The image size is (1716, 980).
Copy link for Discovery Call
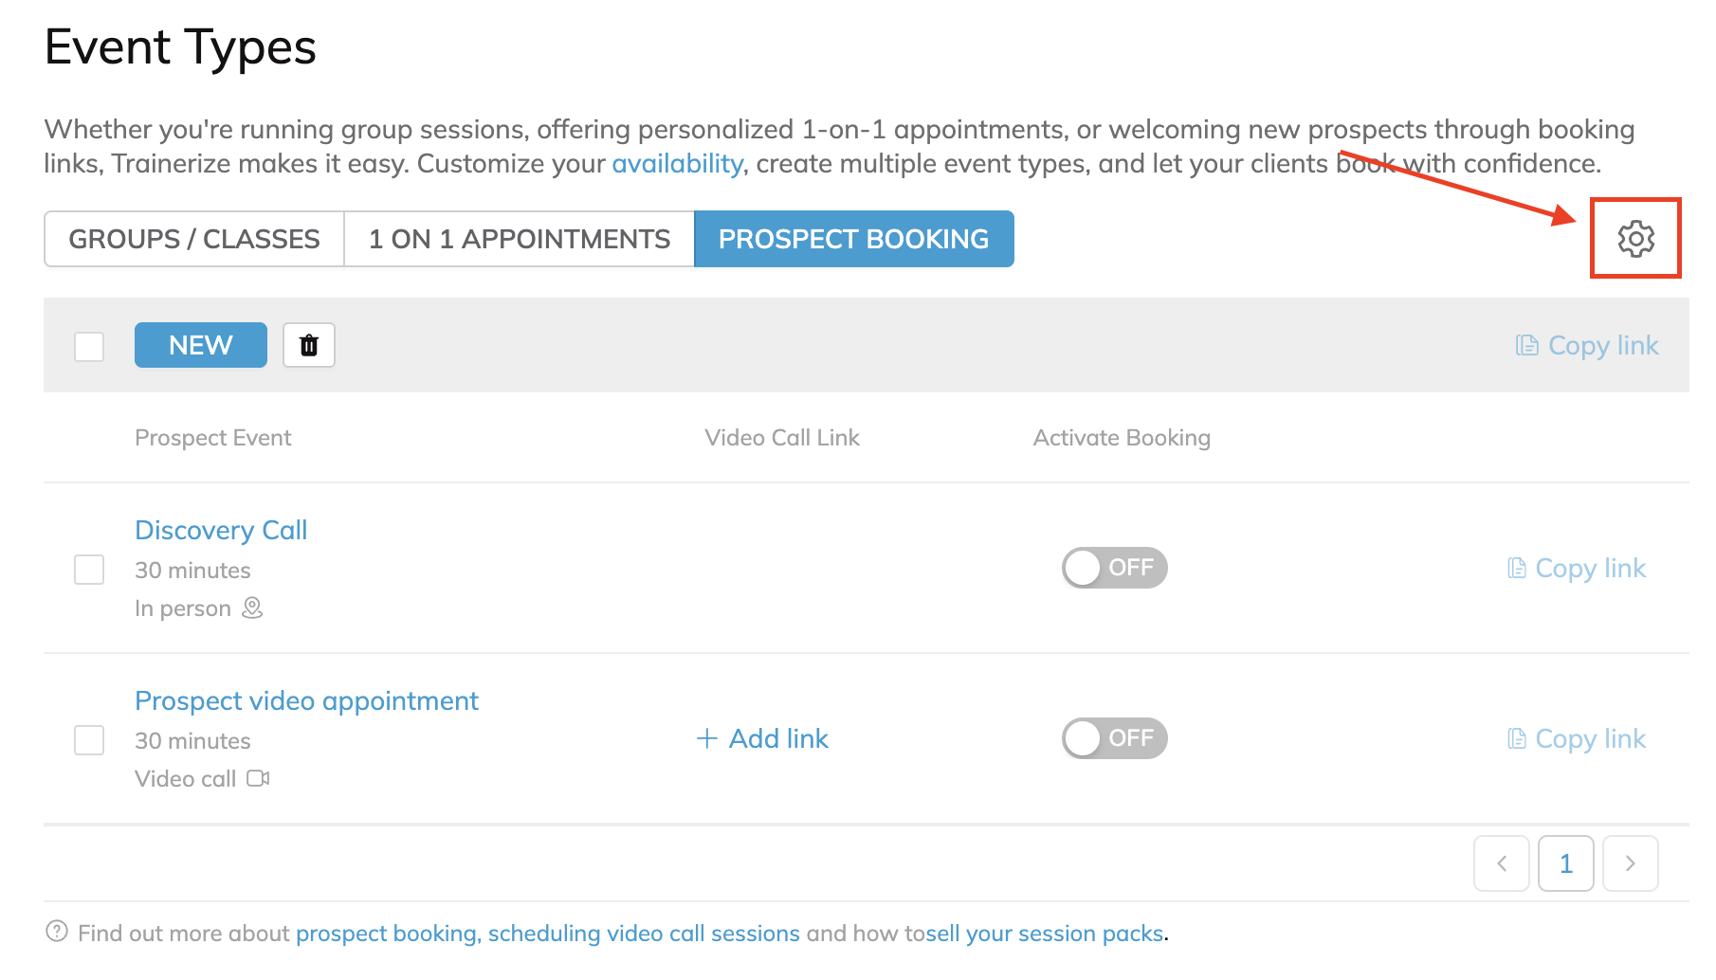[x=1576, y=568]
